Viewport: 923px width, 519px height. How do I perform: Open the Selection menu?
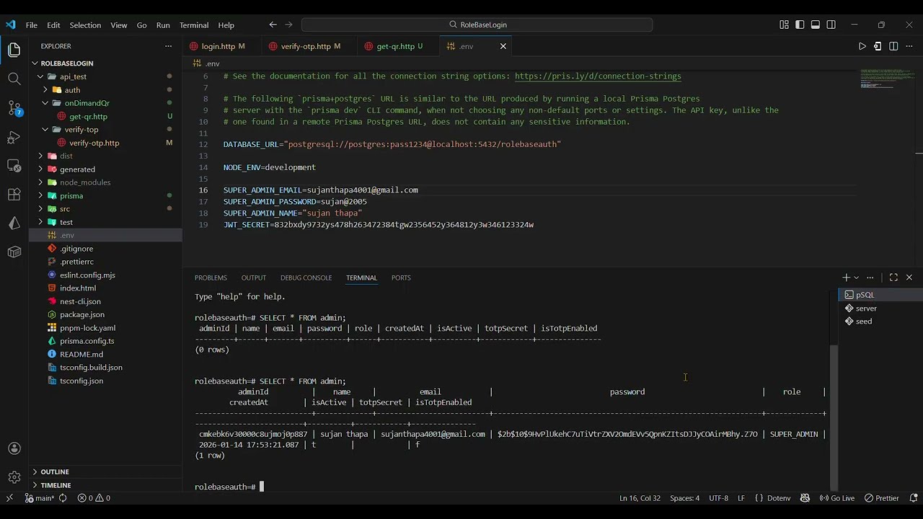tap(85, 25)
